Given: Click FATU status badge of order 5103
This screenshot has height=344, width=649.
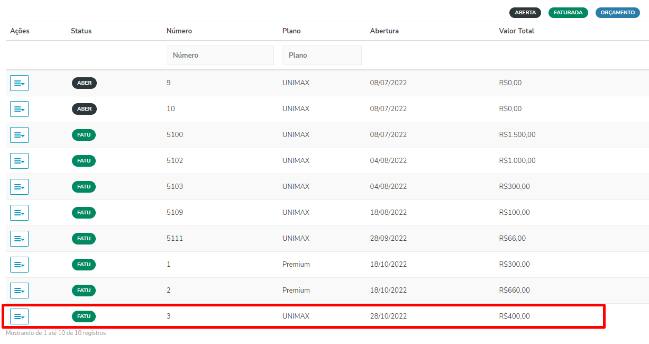Looking at the screenshot, I should click(x=84, y=187).
